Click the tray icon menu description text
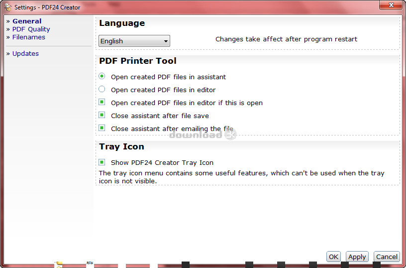This screenshot has width=406, height=268. [241, 177]
